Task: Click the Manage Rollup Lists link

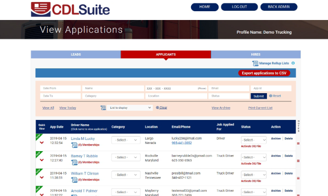Action: point(274,63)
